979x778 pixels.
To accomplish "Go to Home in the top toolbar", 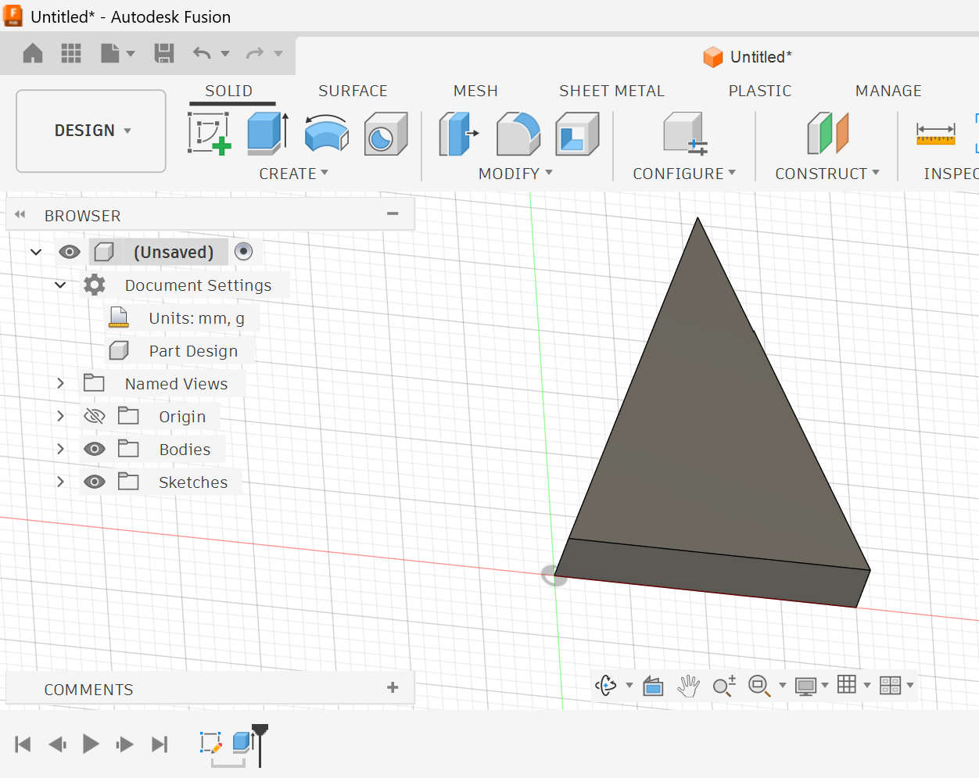I will 33,53.
